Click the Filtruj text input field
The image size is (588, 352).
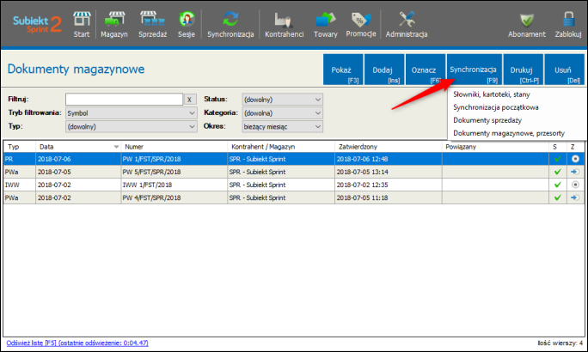pyautogui.click(x=125, y=99)
